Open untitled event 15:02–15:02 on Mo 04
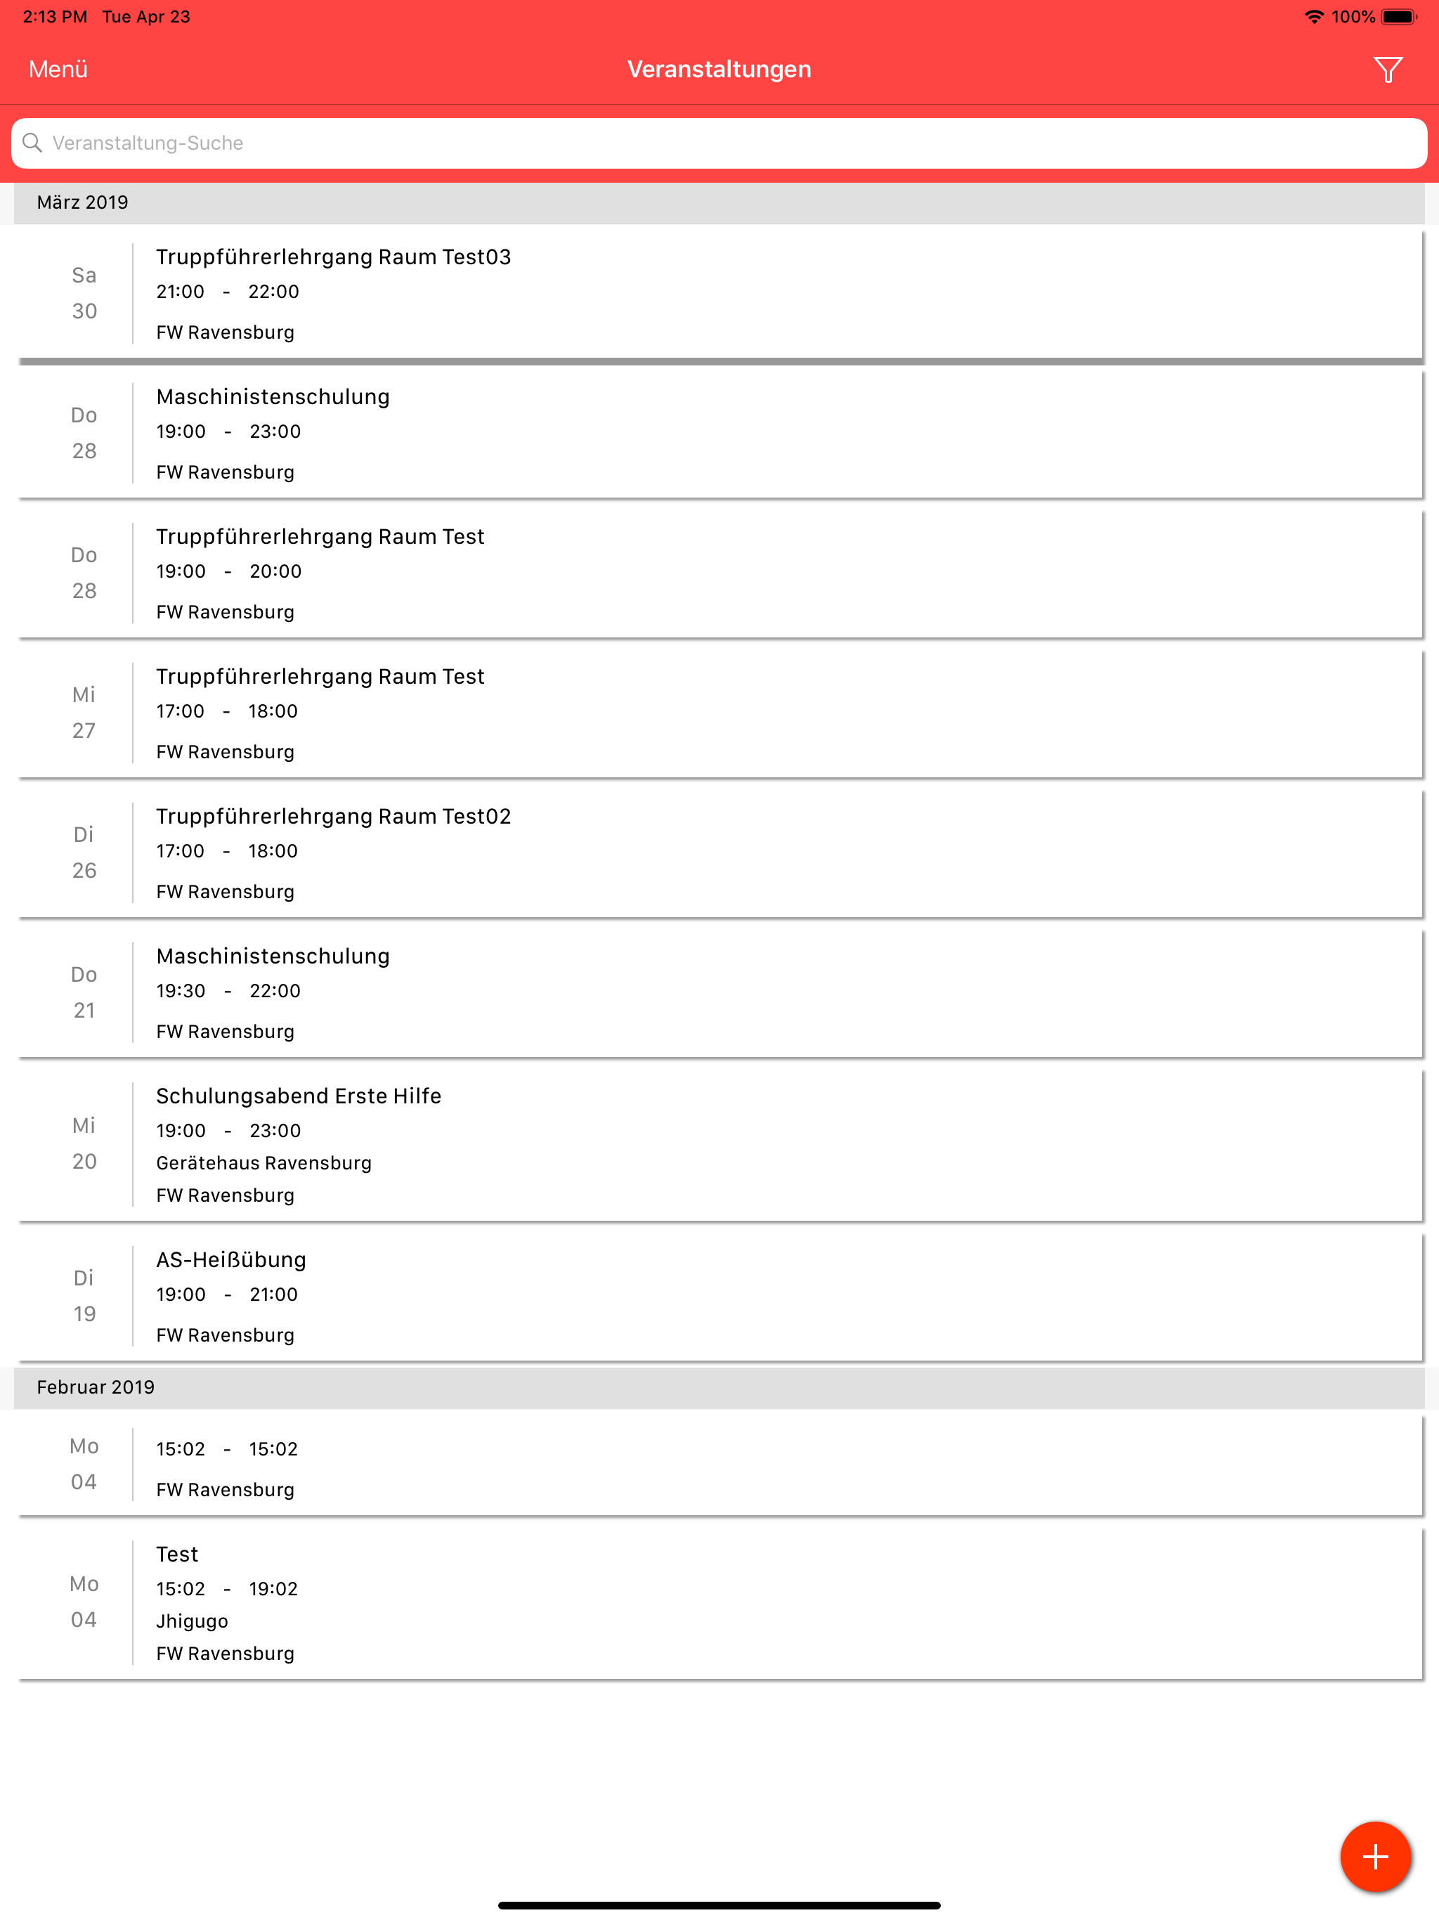1439x1920 pixels. coord(719,1465)
